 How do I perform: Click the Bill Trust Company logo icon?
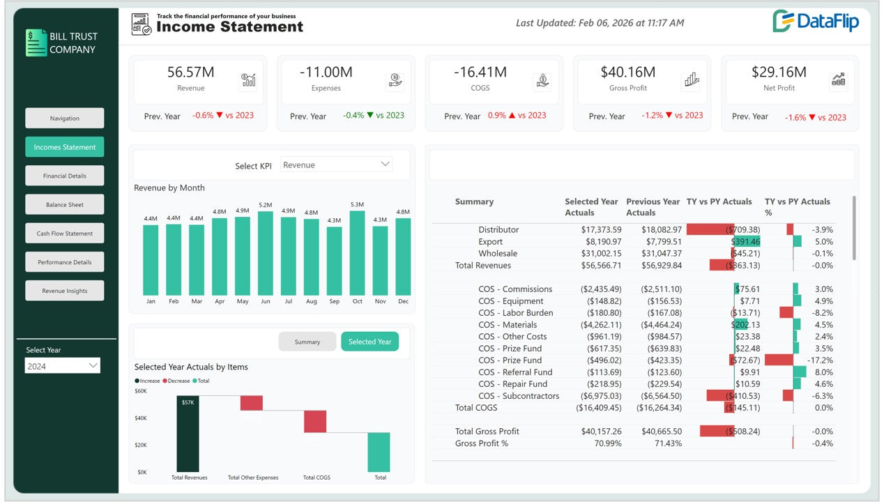(x=36, y=43)
